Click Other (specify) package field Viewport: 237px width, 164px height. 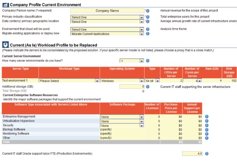click(x=122, y=138)
